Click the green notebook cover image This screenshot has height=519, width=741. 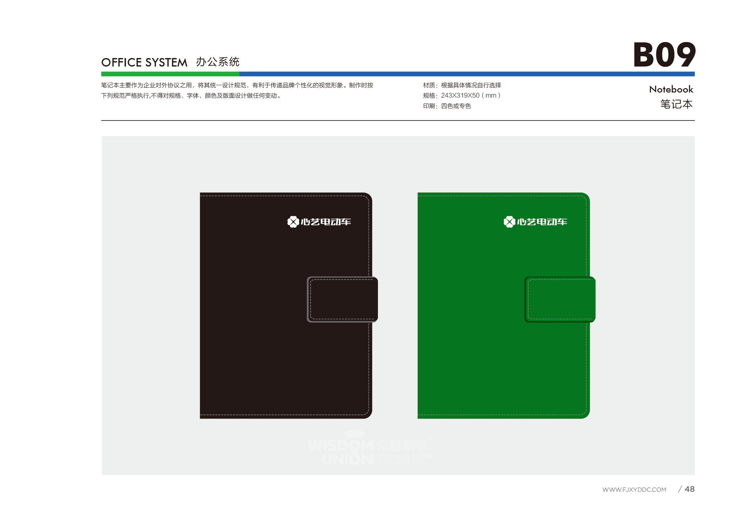504,306
